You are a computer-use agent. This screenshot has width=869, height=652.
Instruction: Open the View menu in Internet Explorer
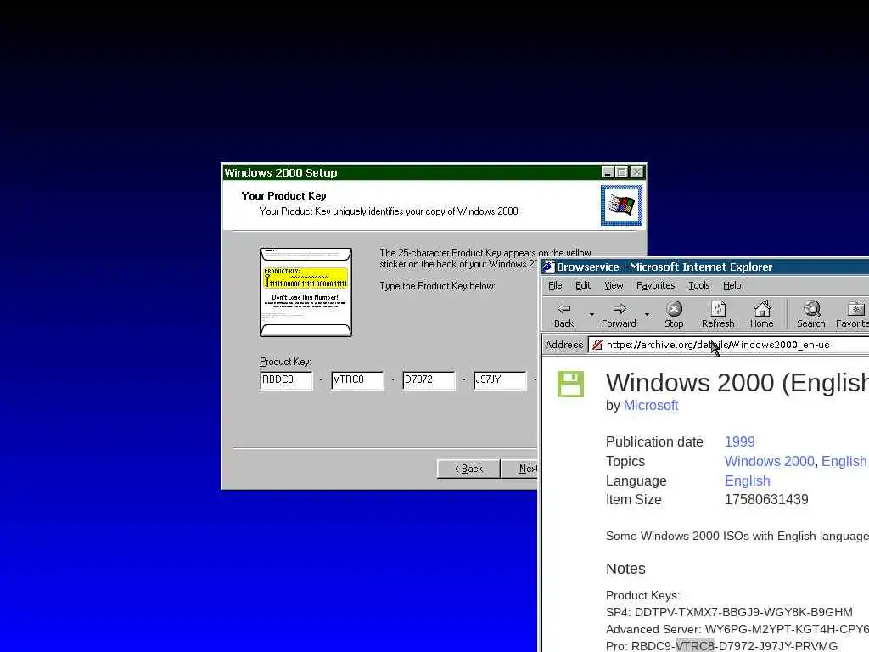point(614,285)
